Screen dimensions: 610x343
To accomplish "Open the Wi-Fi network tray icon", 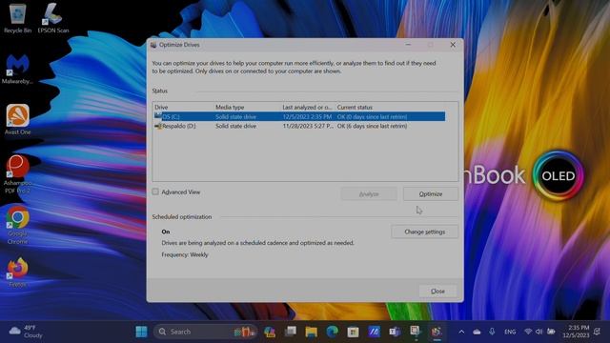I will [528, 332].
